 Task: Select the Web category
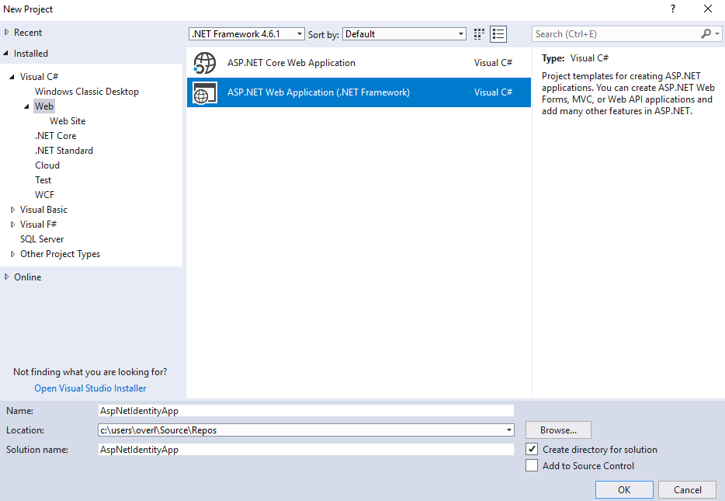(x=44, y=106)
